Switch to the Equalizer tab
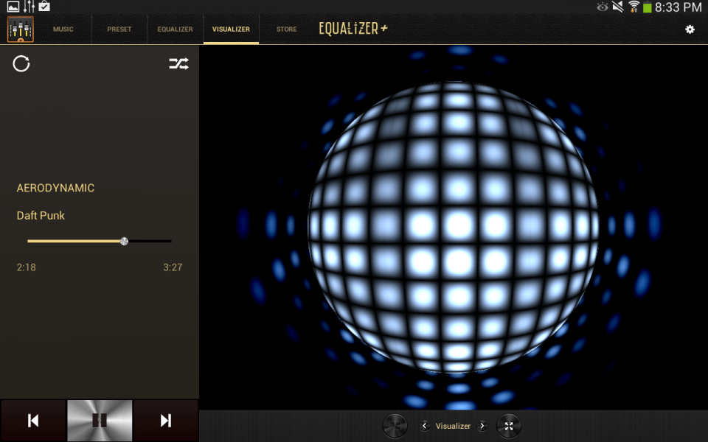Image resolution: width=708 pixels, height=442 pixels. pyautogui.click(x=176, y=29)
